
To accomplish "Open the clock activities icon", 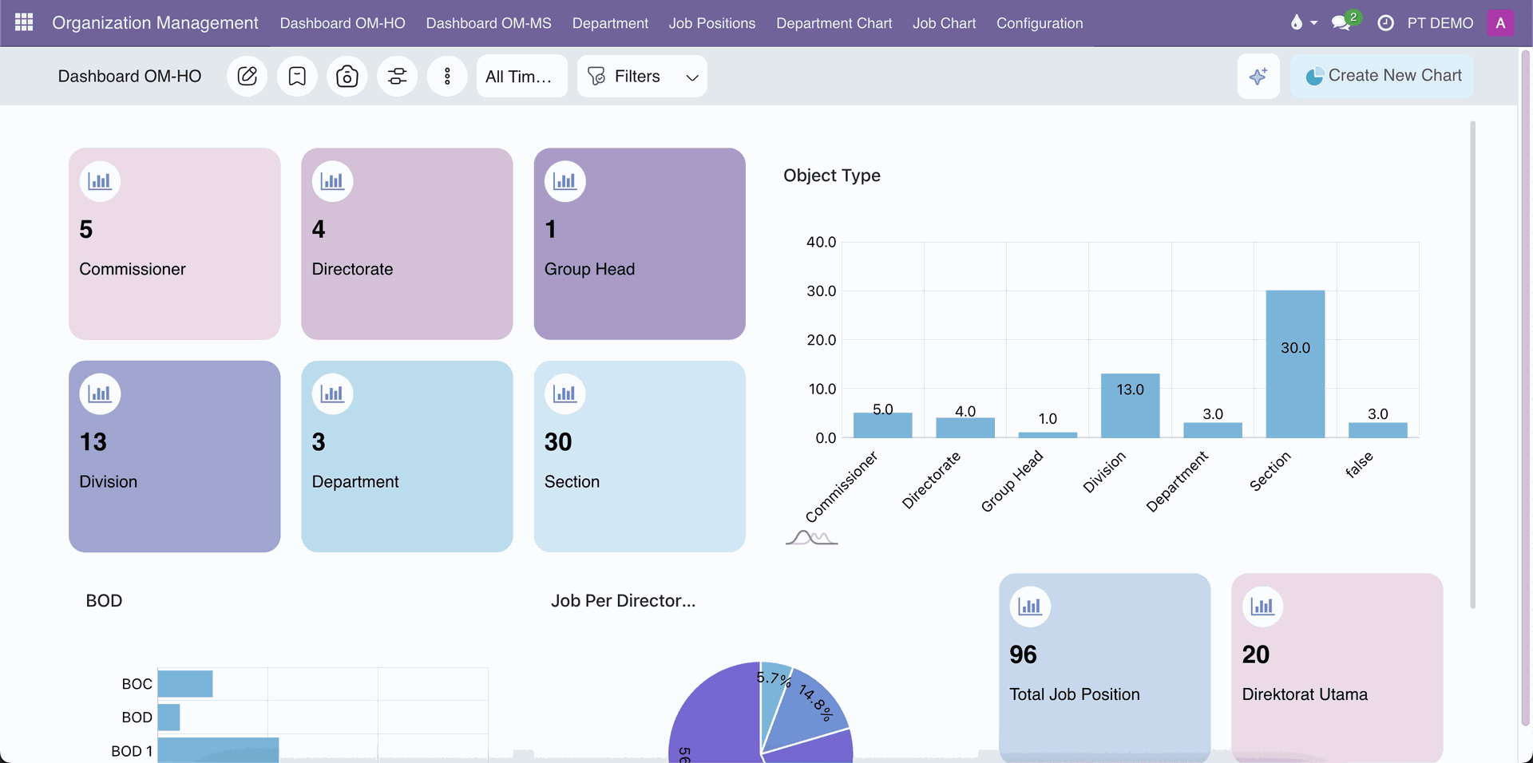I will tap(1386, 23).
